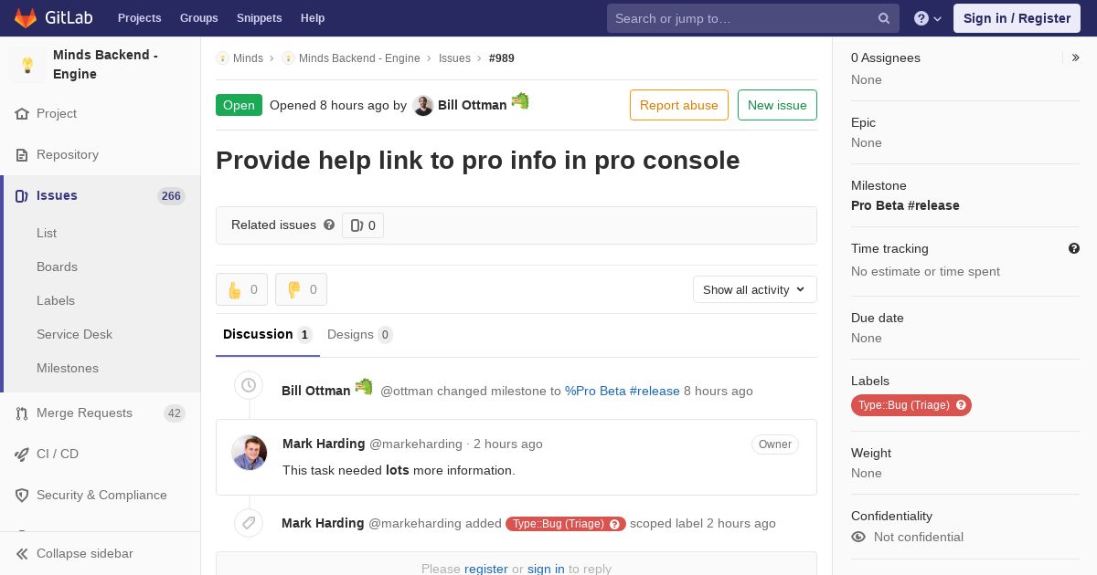The width and height of the screenshot is (1097, 575).
Task: Collapse right sidebar with double arrow
Action: (1075, 57)
